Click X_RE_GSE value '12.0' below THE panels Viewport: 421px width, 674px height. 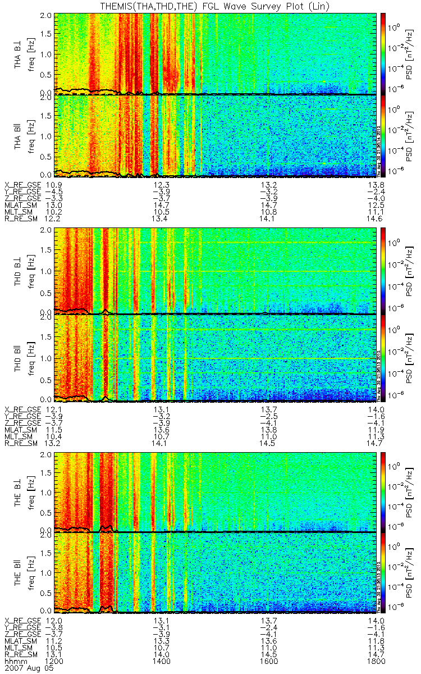coord(54,620)
